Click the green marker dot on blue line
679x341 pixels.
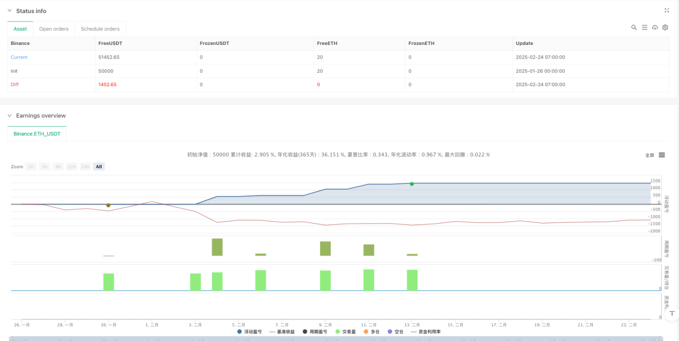click(412, 184)
